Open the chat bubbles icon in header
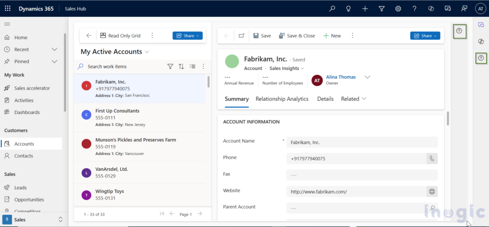Image resolution: width=489 pixels, height=227 pixels. click(448, 9)
